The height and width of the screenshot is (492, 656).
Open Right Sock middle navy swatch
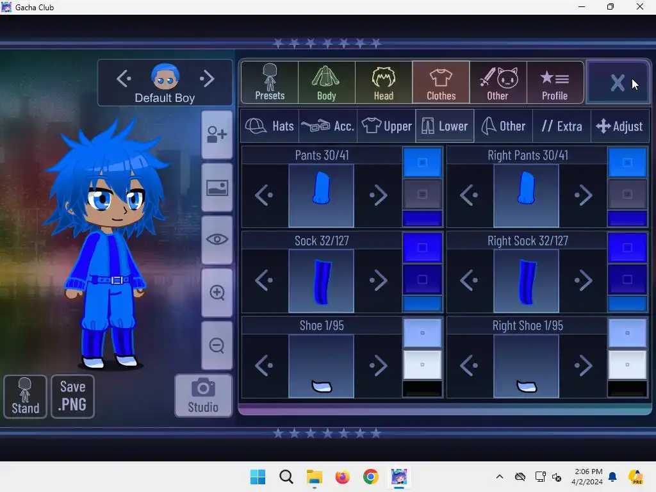(x=627, y=279)
